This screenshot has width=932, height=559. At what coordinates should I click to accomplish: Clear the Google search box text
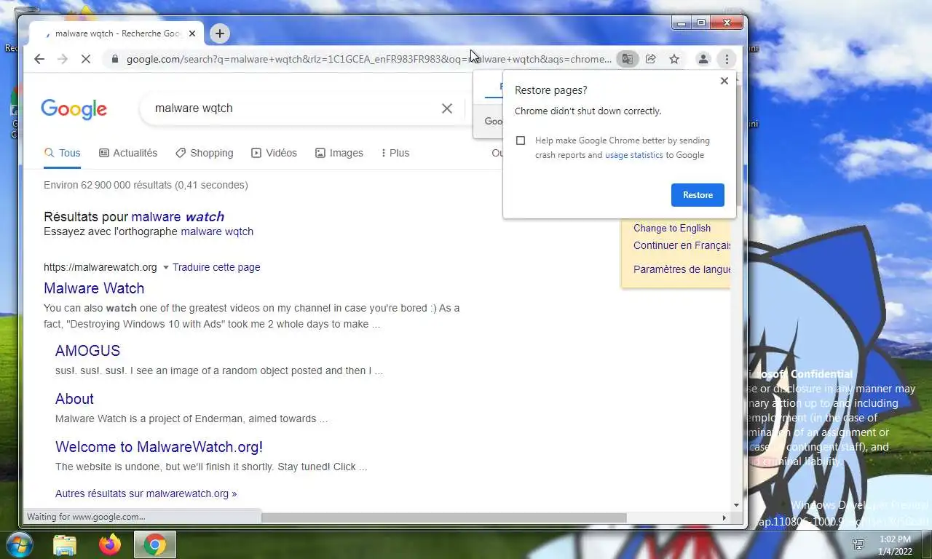pyautogui.click(x=447, y=108)
